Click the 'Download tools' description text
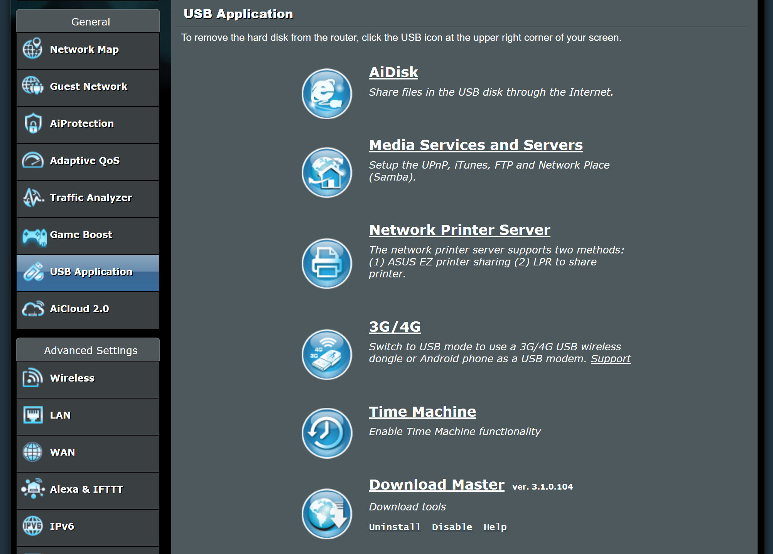 407,507
